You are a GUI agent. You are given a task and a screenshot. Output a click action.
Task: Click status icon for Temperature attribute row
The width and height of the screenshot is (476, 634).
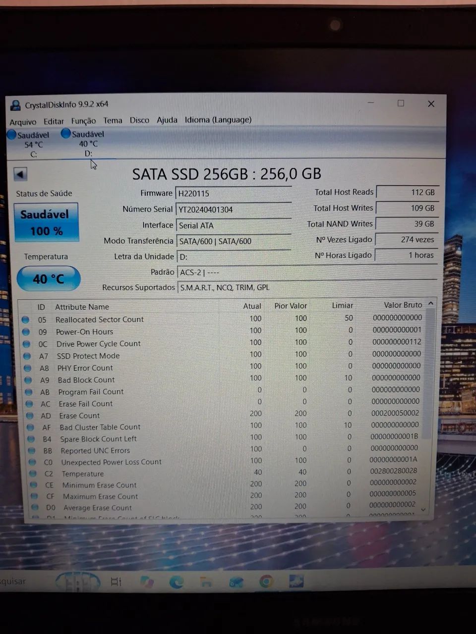pyautogui.click(x=33, y=474)
